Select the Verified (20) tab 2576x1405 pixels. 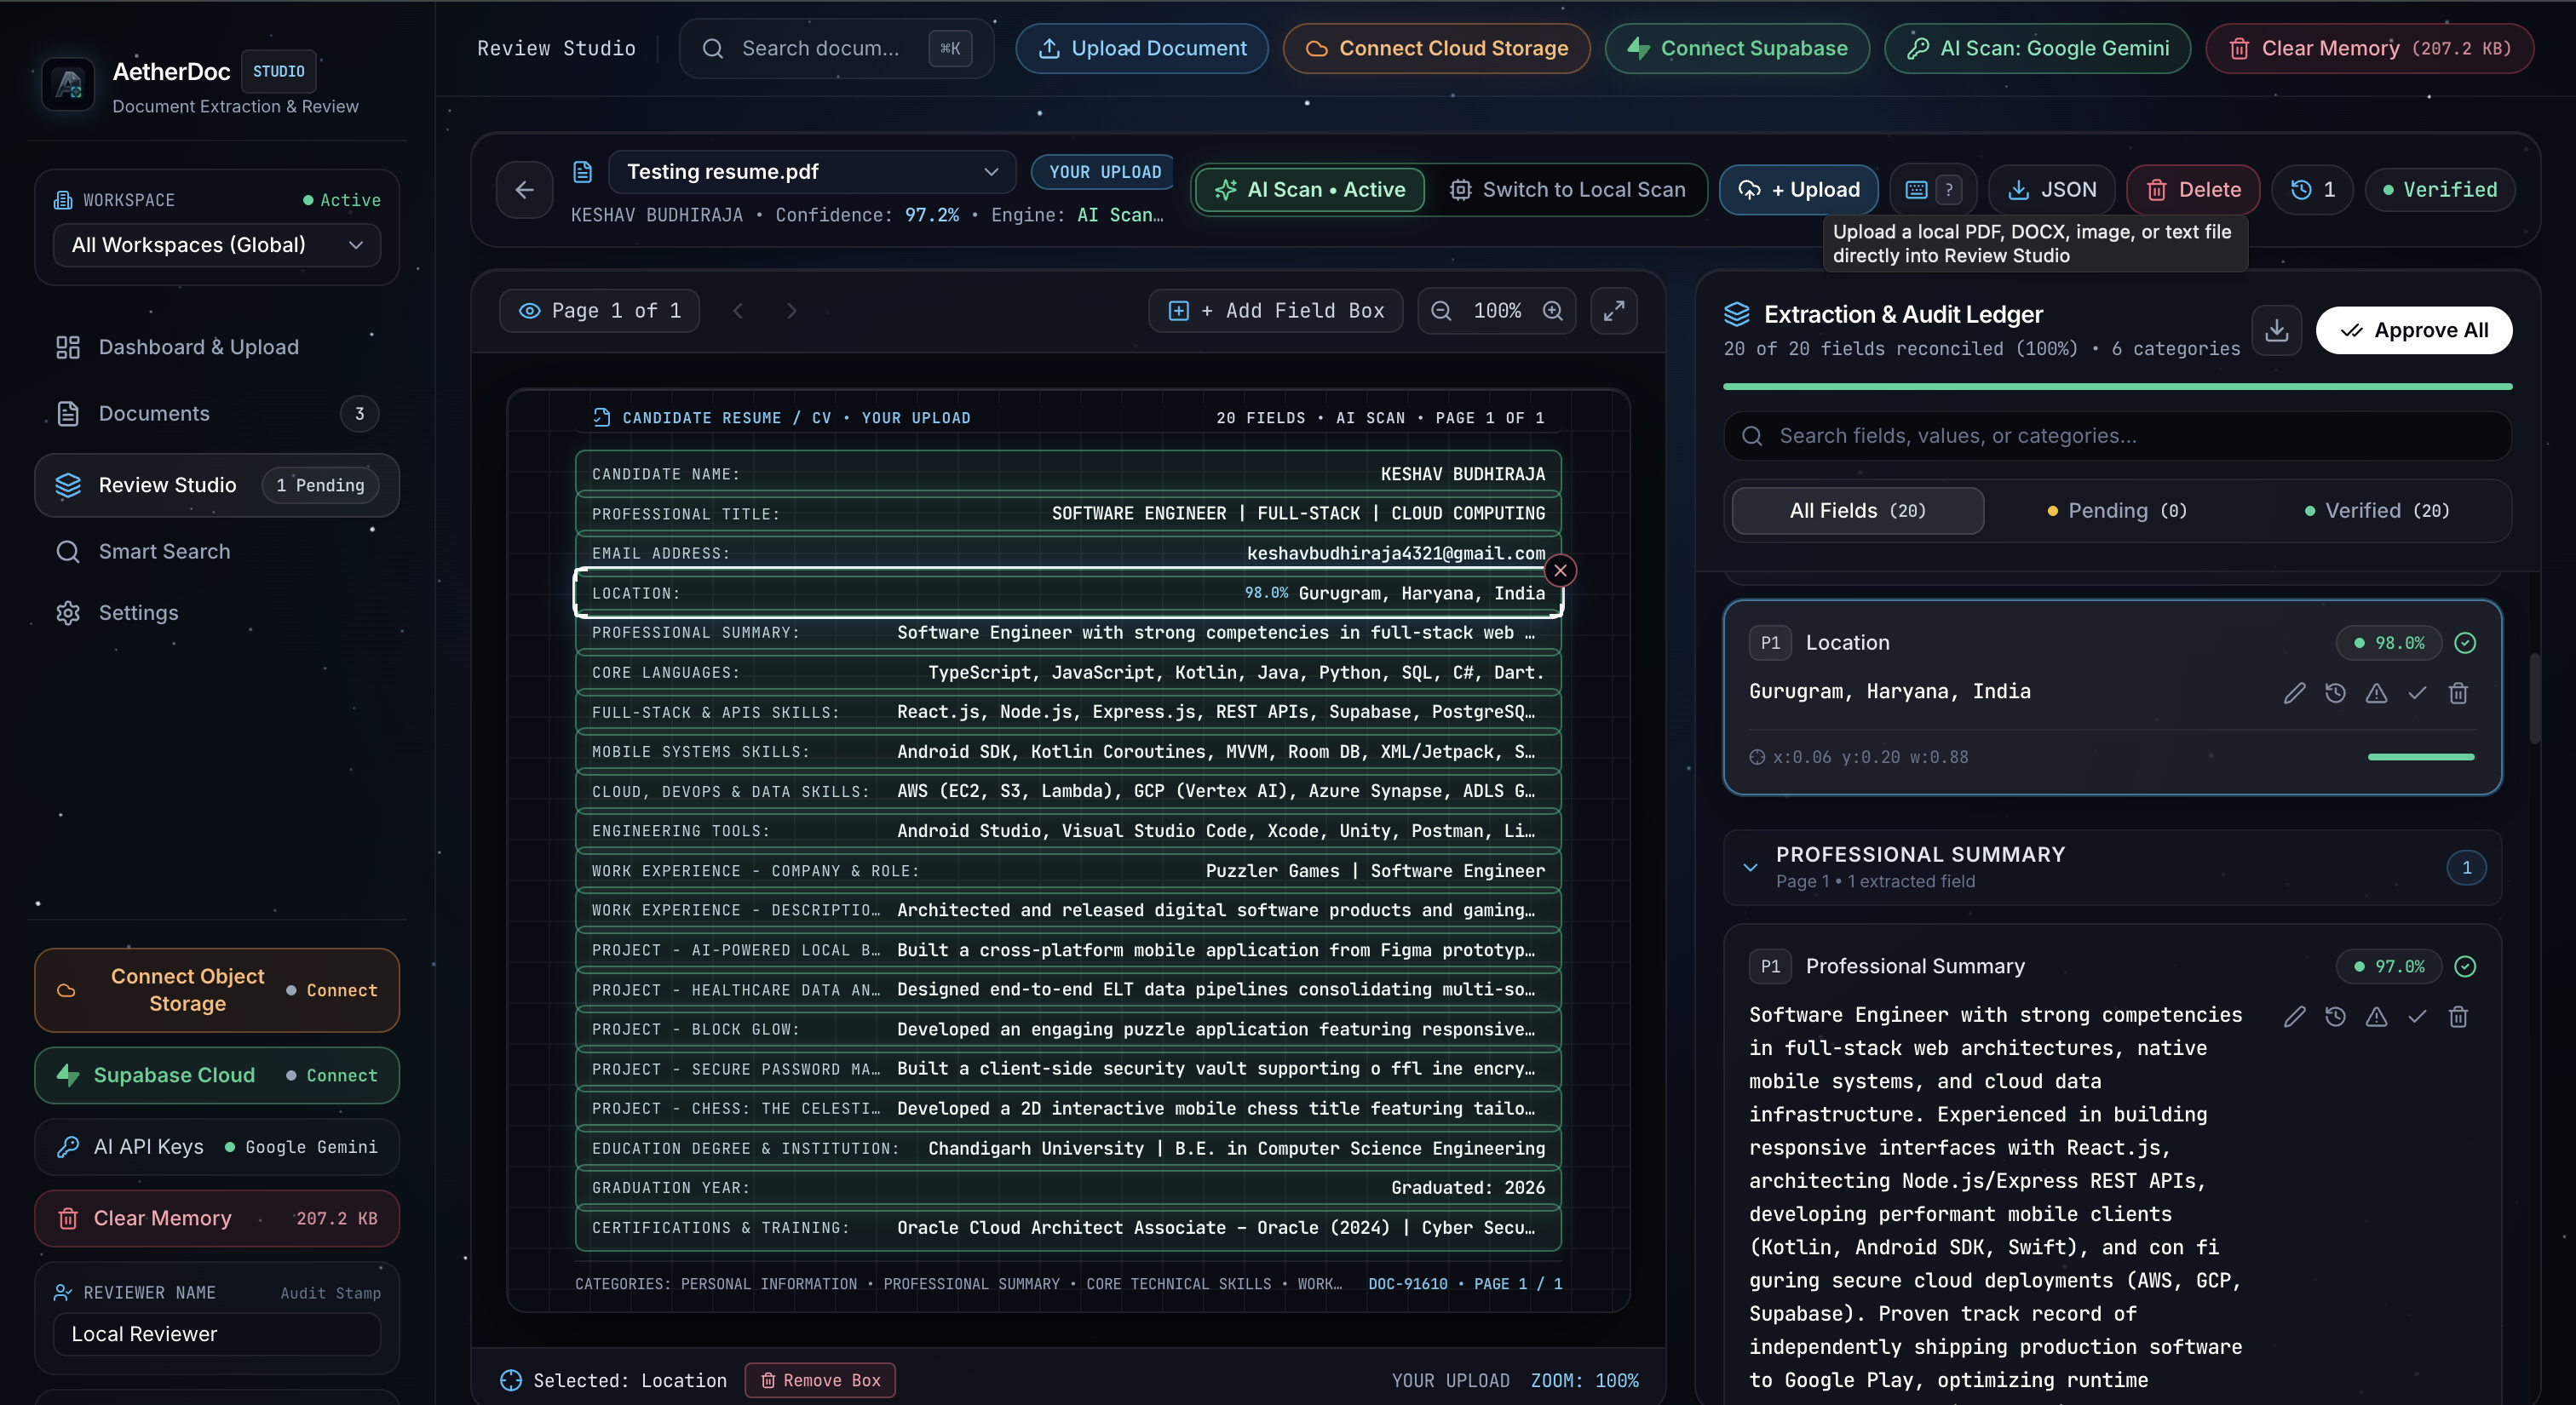(2376, 511)
